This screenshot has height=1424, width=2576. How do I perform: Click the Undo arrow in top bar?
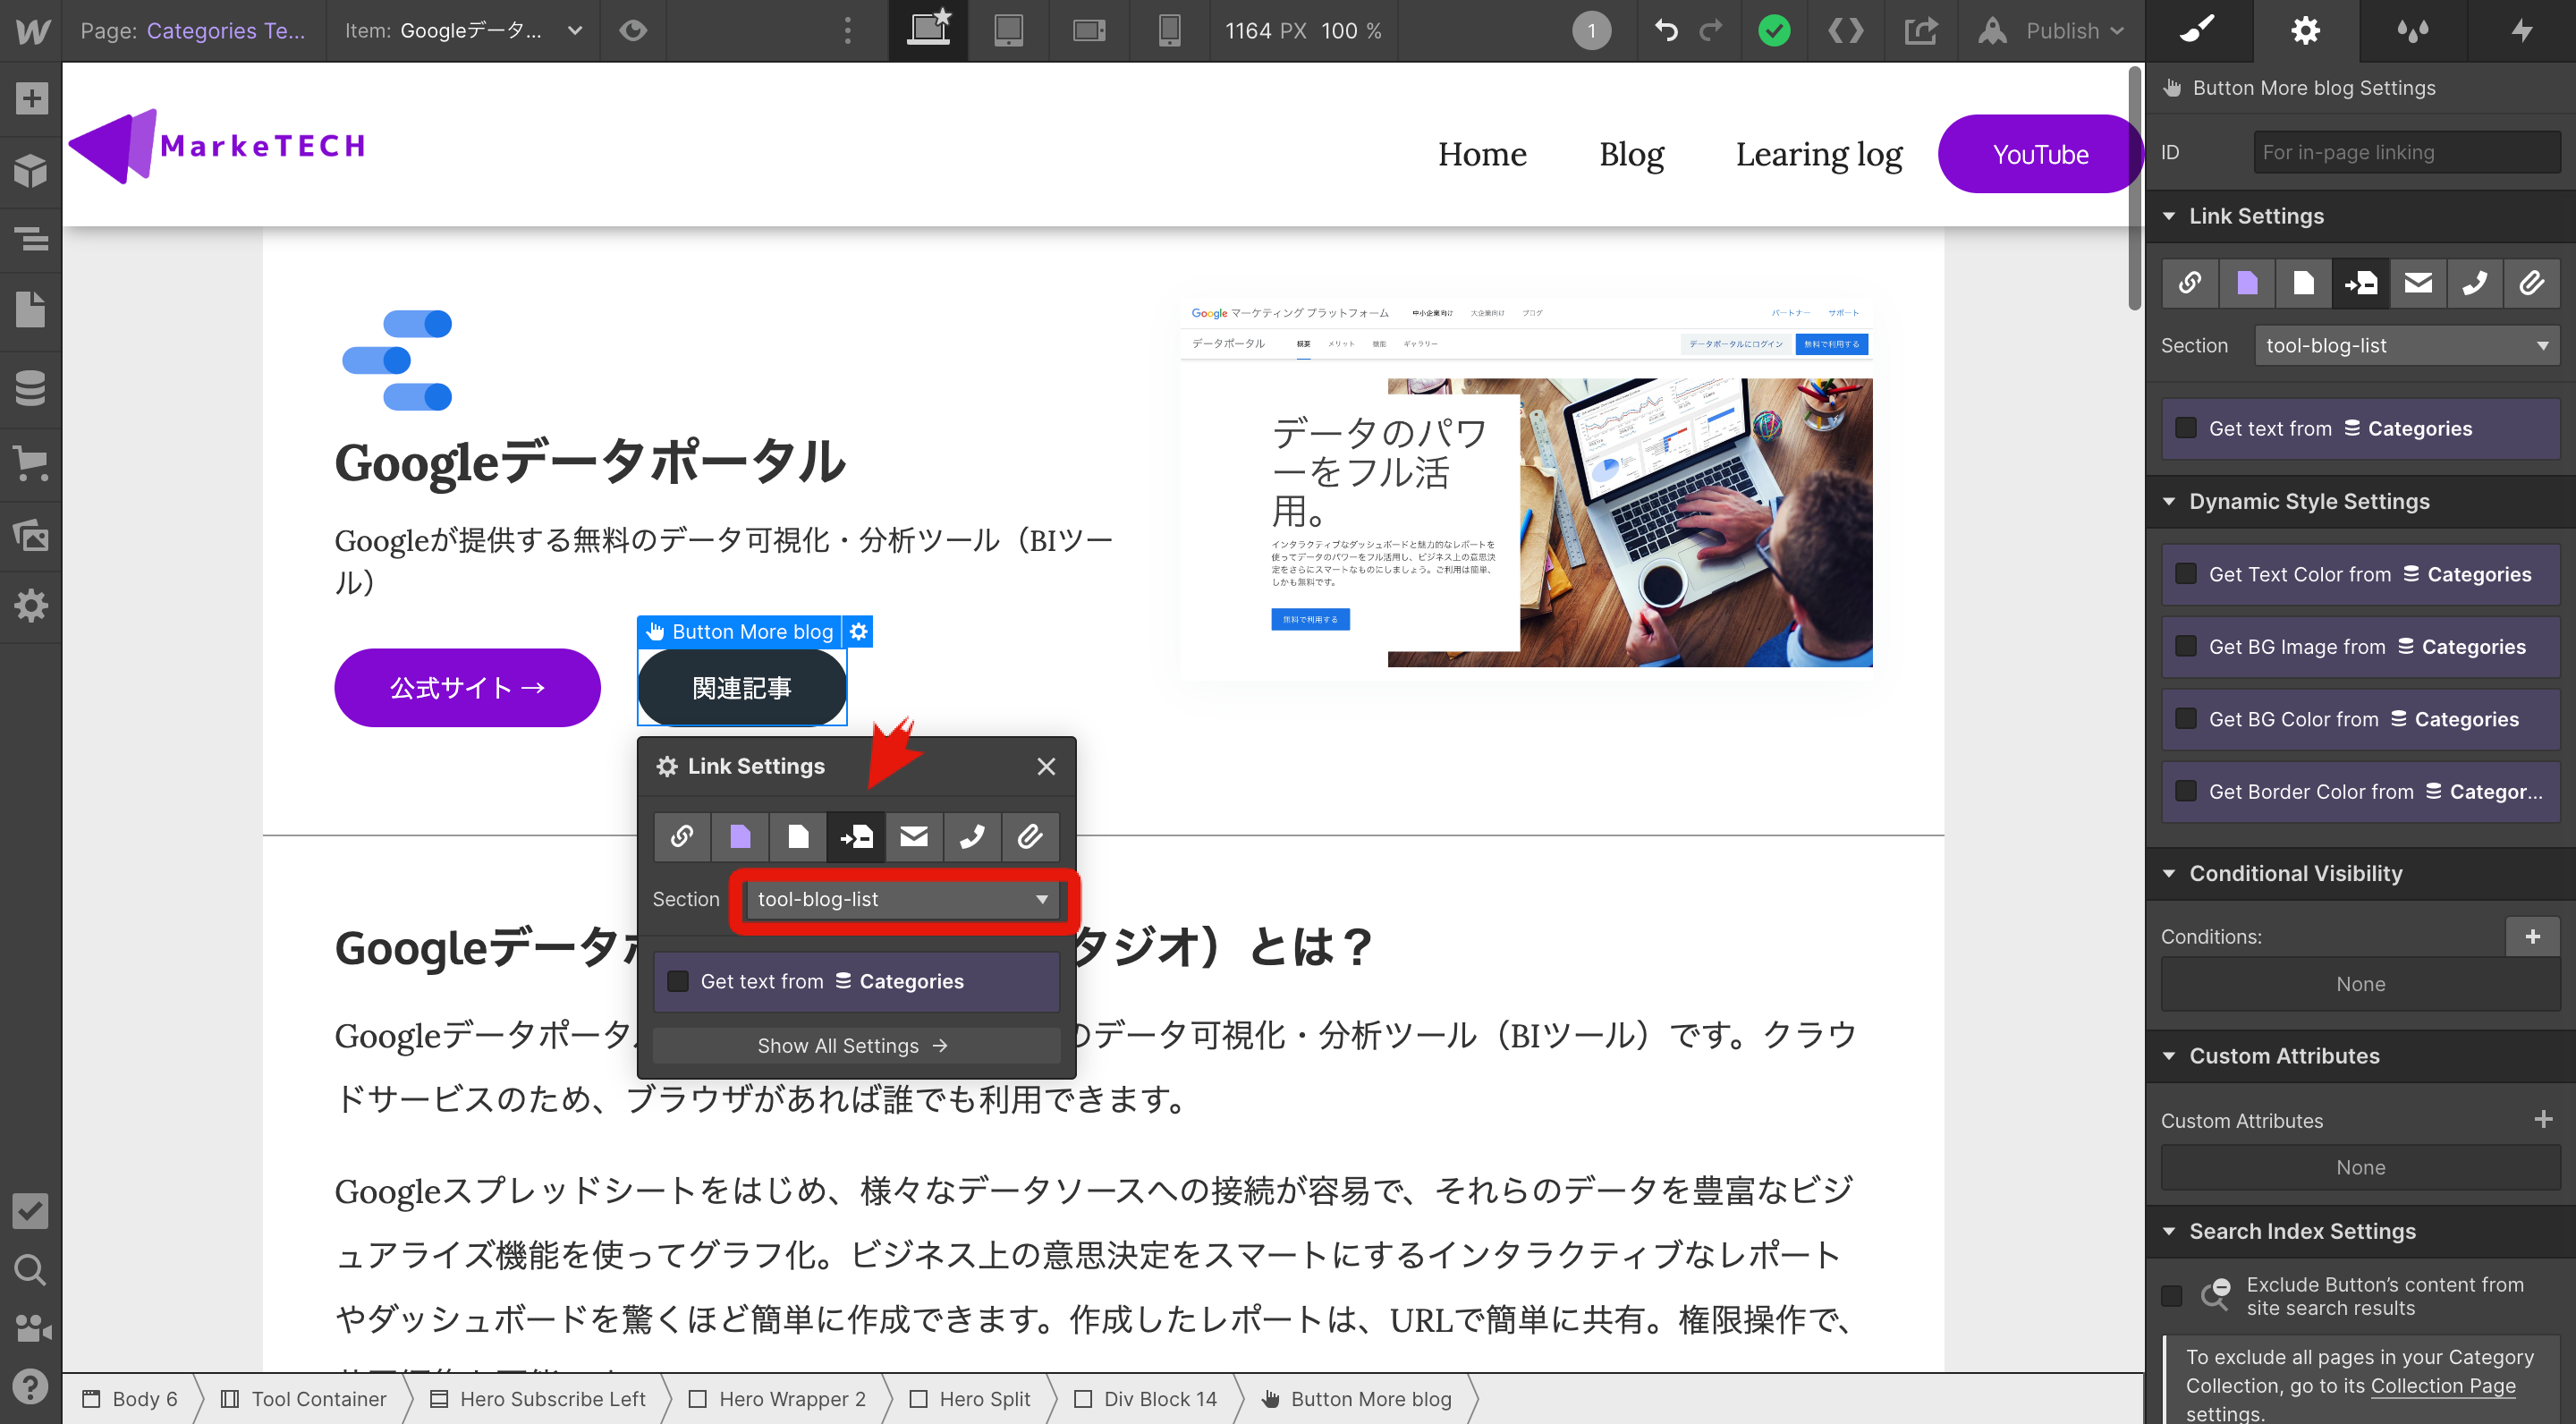(x=1666, y=30)
